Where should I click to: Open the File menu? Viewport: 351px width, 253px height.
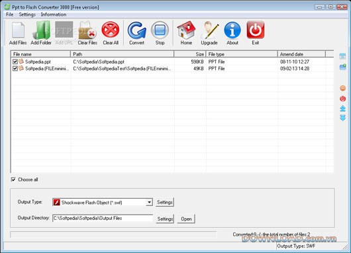point(10,15)
